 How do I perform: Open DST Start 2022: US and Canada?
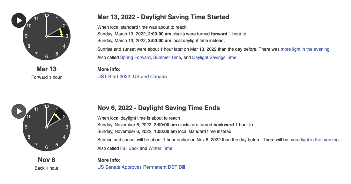click(132, 76)
